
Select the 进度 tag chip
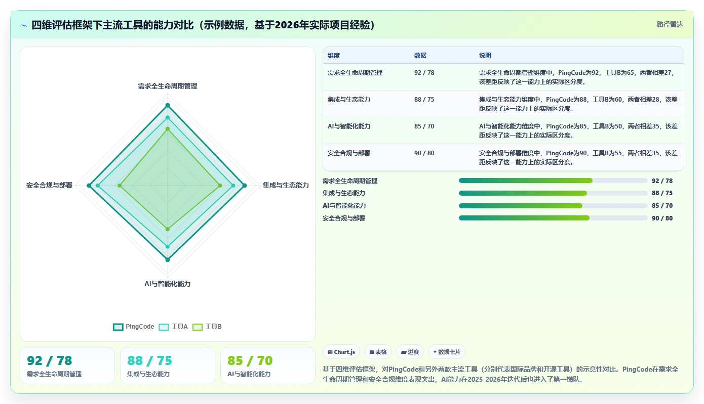(x=410, y=352)
